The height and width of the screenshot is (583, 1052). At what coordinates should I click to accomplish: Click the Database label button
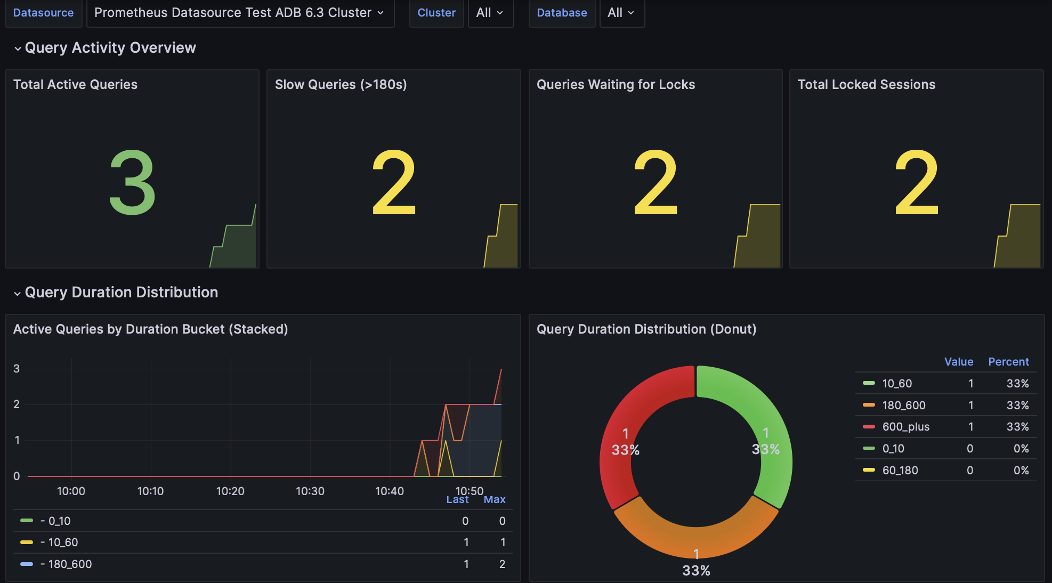tap(562, 13)
